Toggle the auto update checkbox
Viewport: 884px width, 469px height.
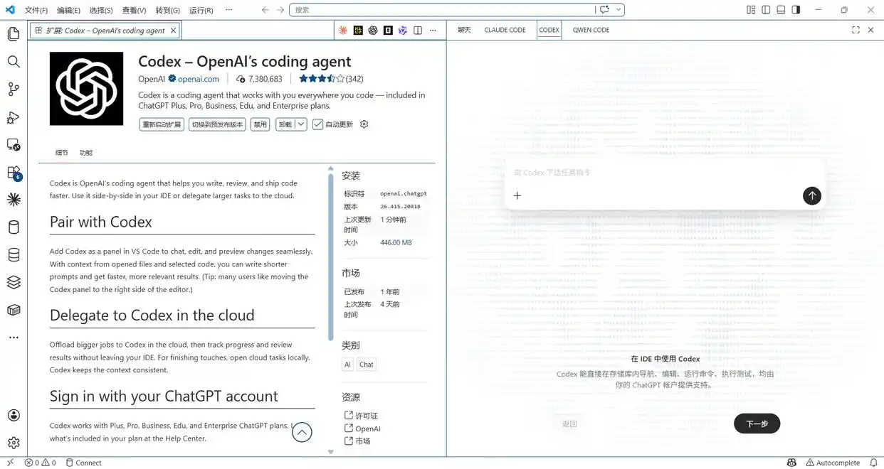[317, 124]
